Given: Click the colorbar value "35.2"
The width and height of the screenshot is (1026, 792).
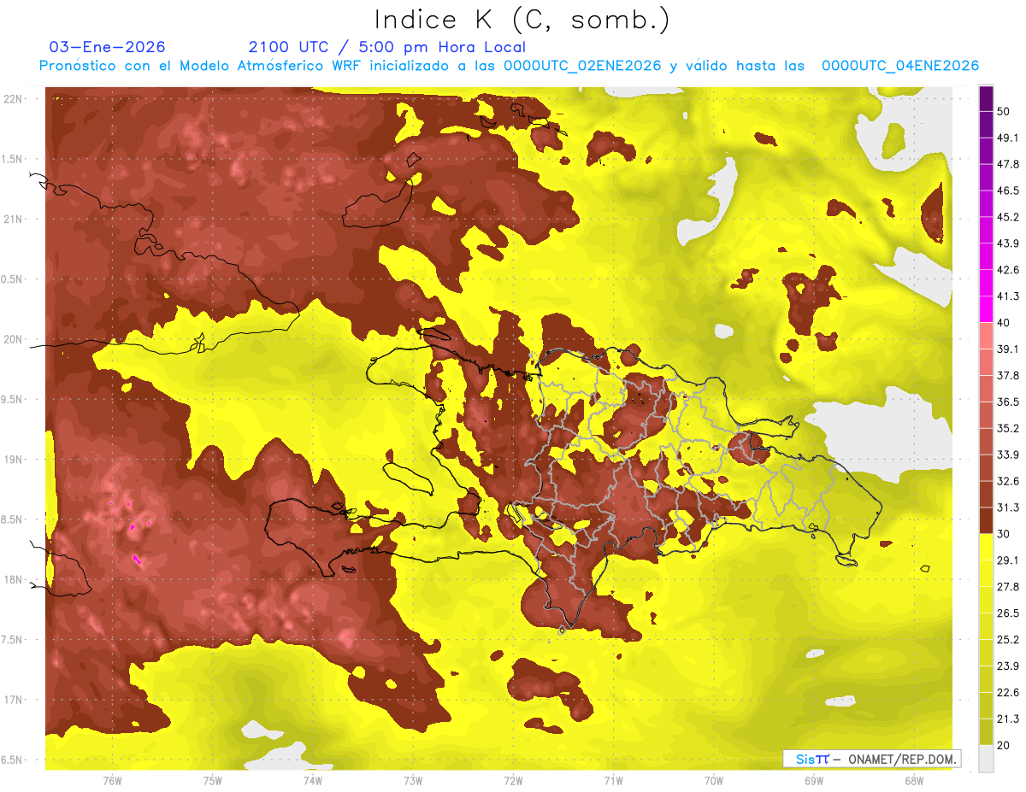Looking at the screenshot, I should [x=1007, y=428].
